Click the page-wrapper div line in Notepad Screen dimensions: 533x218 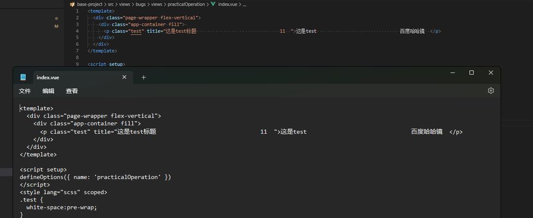coord(94,116)
